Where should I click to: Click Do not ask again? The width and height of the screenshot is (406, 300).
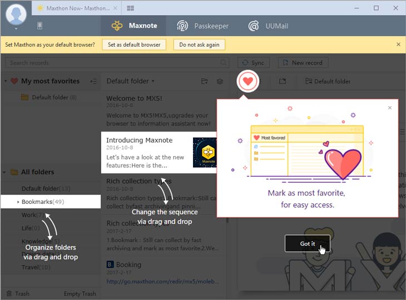click(x=199, y=44)
